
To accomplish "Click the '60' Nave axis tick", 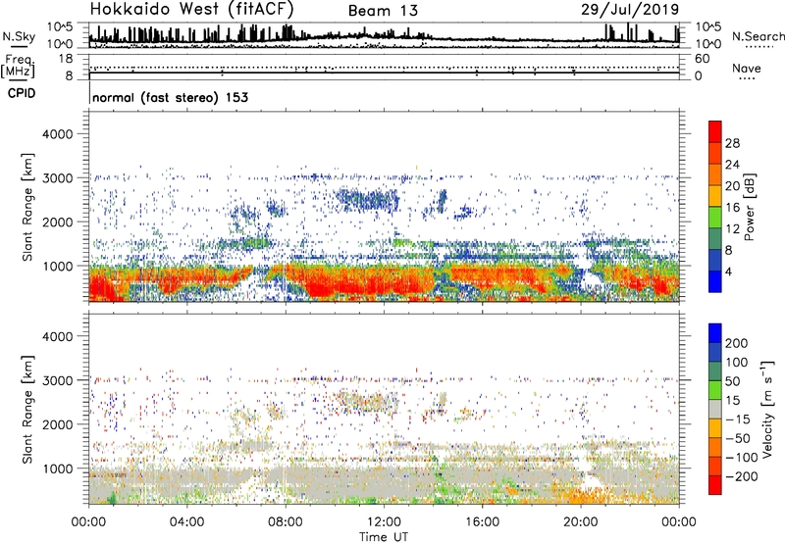I will [x=702, y=59].
